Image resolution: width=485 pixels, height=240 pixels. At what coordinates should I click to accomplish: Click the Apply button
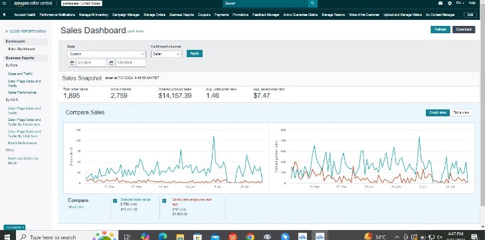(x=195, y=54)
